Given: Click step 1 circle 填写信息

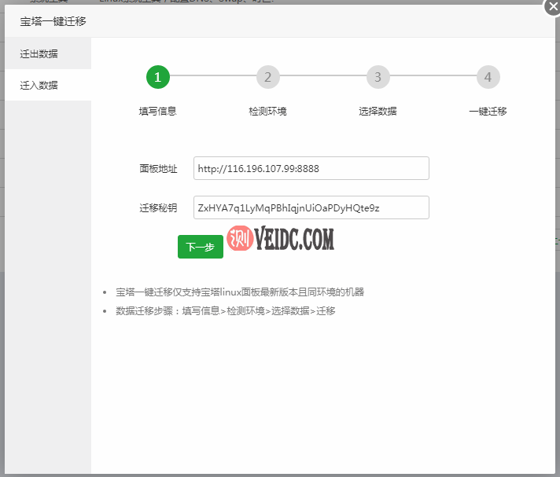Looking at the screenshot, I should click(x=158, y=77).
